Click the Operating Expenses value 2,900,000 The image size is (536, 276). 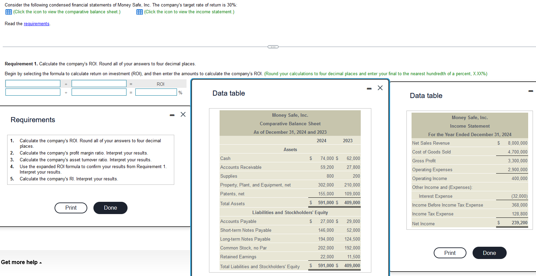pyautogui.click(x=518, y=169)
